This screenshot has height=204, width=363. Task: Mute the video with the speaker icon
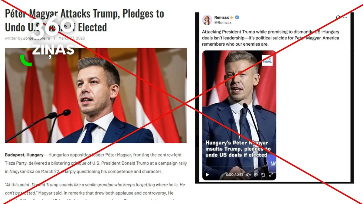pos(248,175)
